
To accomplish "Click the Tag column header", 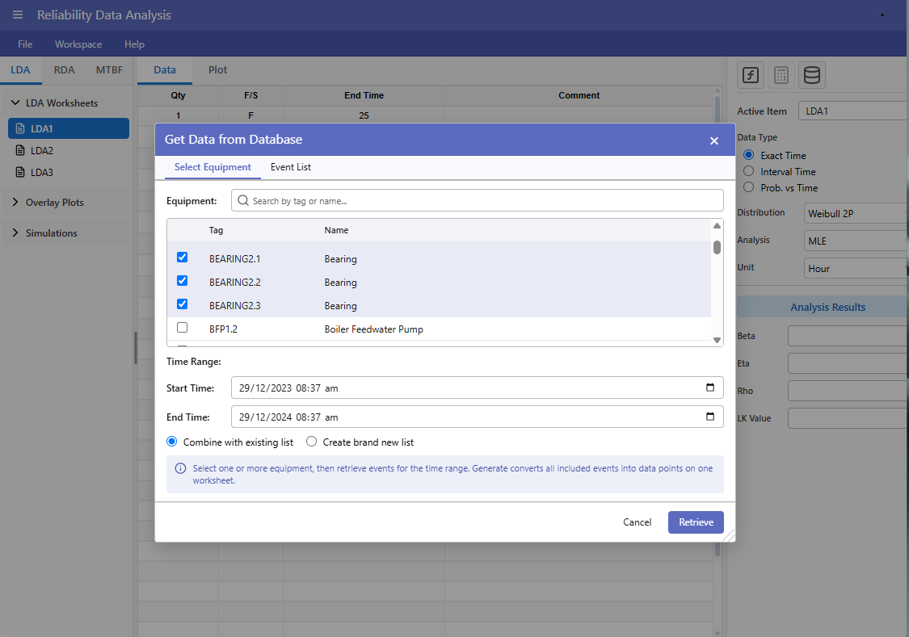I will point(217,230).
